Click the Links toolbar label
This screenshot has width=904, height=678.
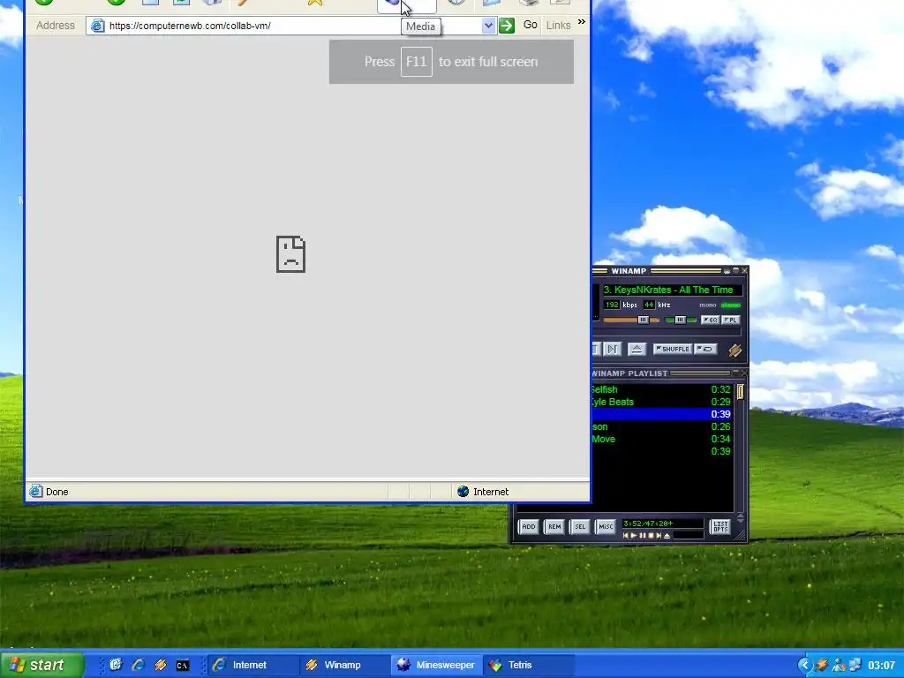point(558,26)
